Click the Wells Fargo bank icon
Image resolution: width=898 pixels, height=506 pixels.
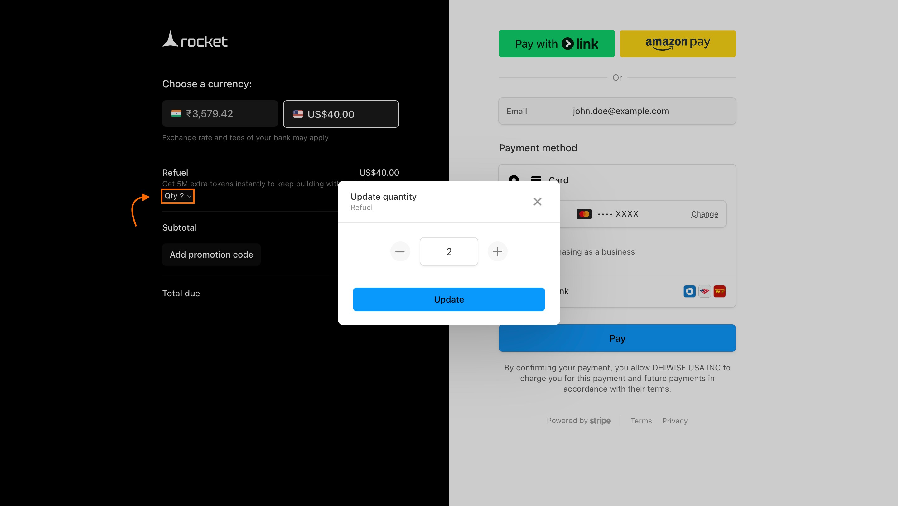(x=720, y=291)
